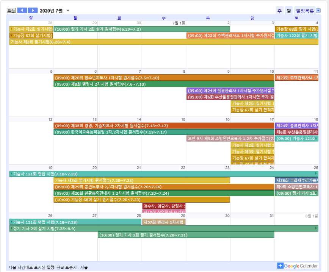
Task: Open the 제35회 경영, 기술지도사 2차시험 event
Action: click(164, 126)
